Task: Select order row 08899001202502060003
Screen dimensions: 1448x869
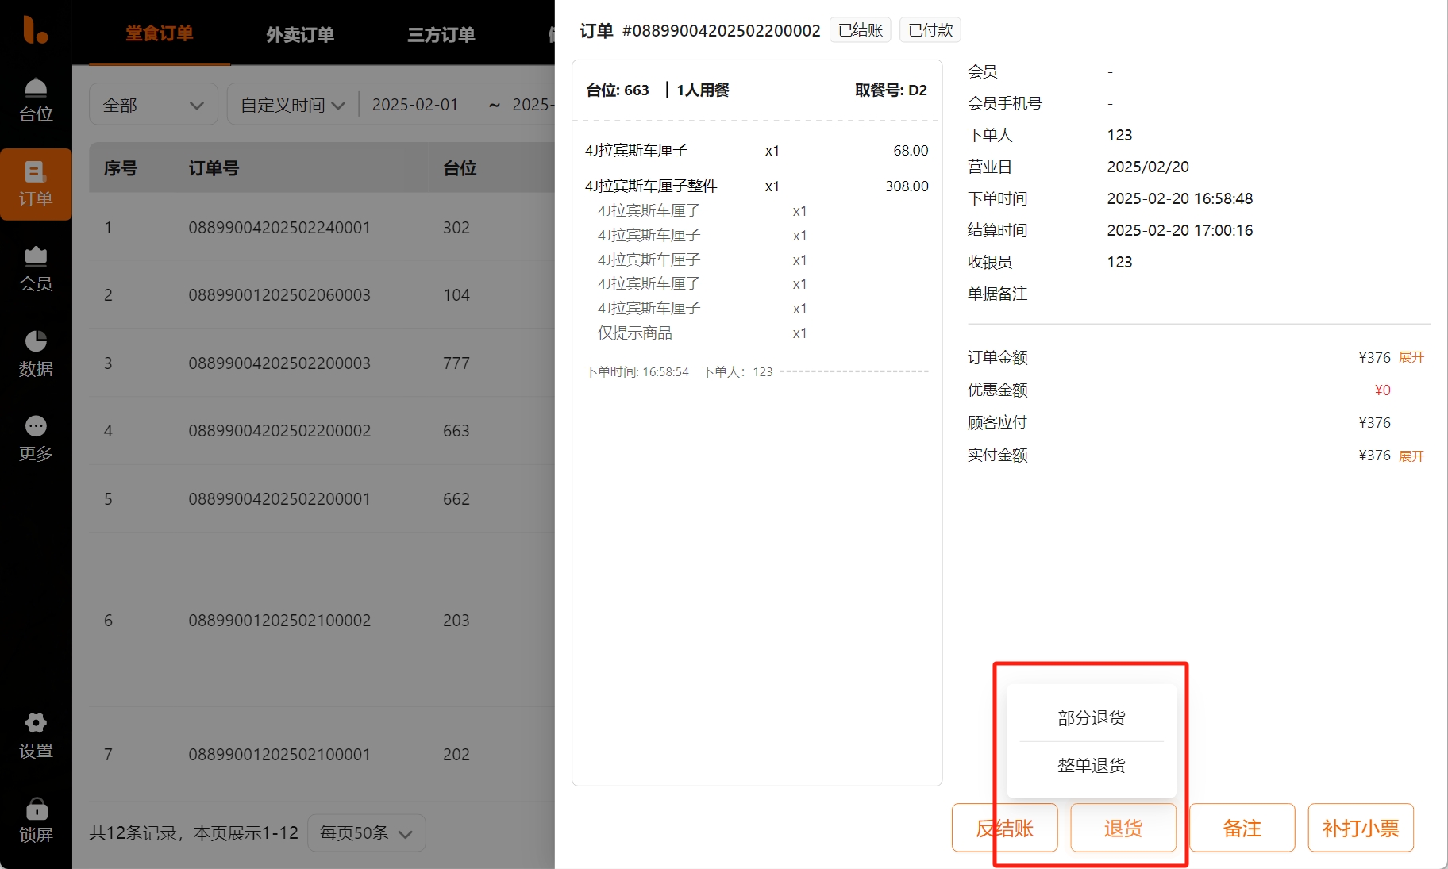Action: [x=322, y=295]
